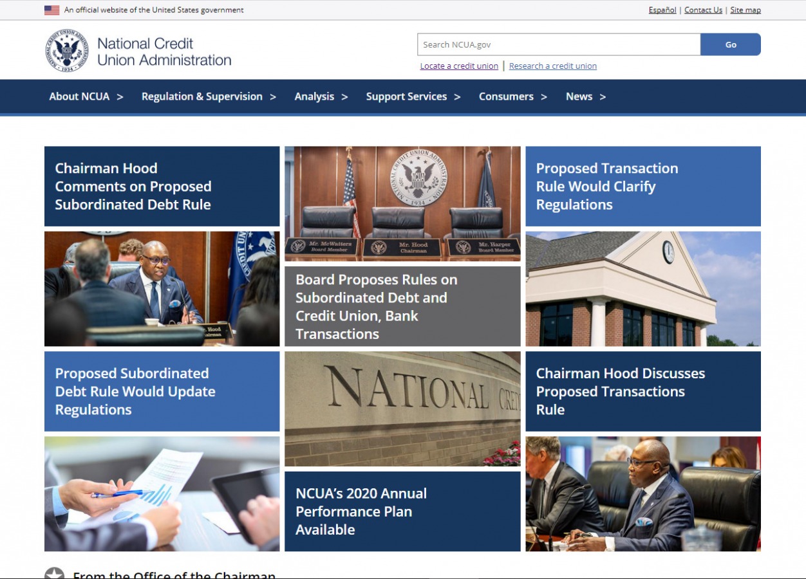Expand the Regulation & Supervision menu arrow
Screen dimensions: 806x579
click(x=273, y=97)
